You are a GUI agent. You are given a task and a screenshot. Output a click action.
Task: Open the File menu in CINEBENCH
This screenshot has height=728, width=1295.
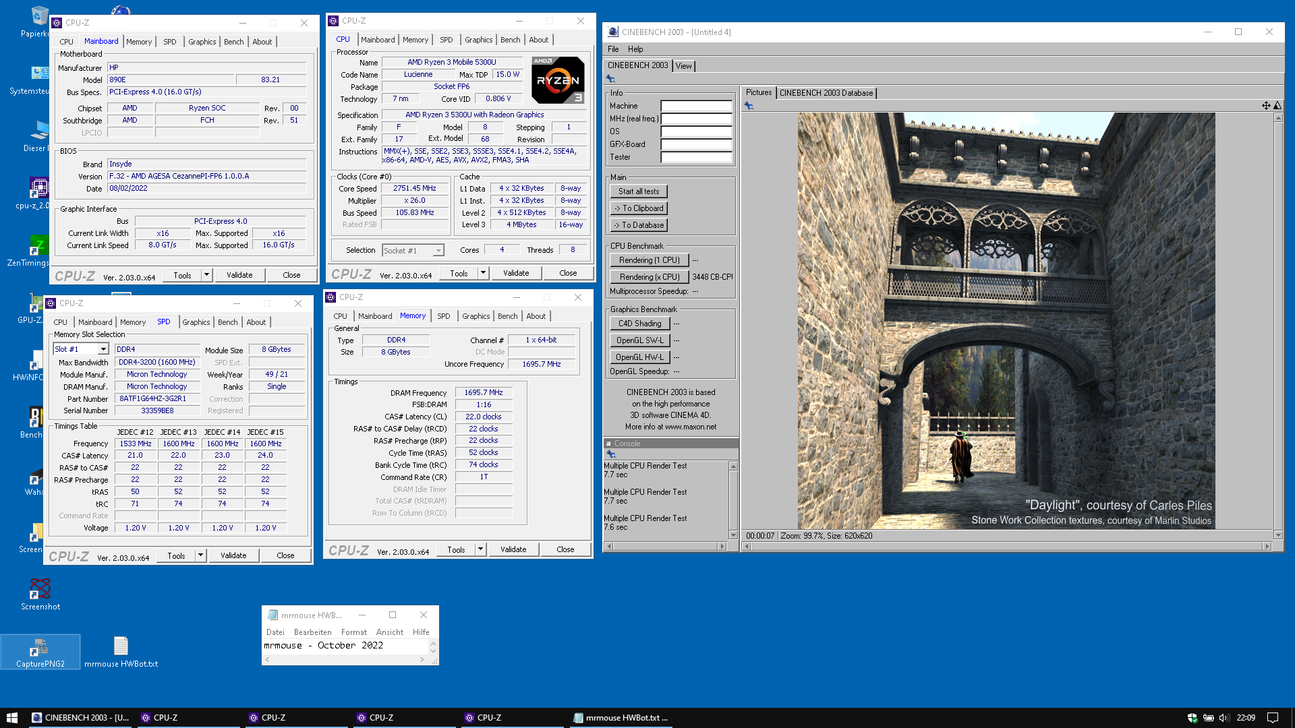613,49
